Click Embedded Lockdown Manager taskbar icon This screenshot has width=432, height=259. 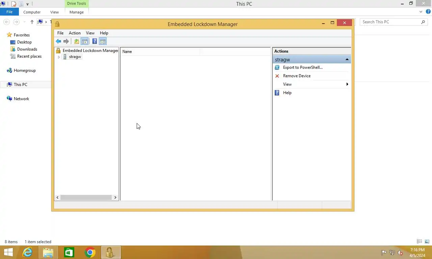(x=111, y=252)
